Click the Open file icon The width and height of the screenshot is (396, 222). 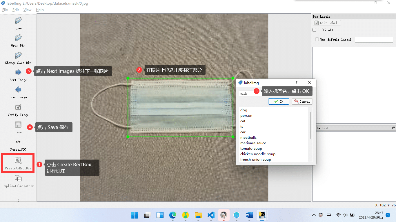(x=18, y=21)
